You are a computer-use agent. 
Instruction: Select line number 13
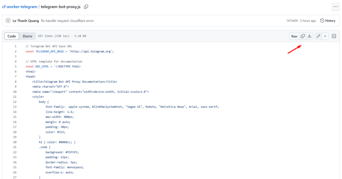point(15,107)
